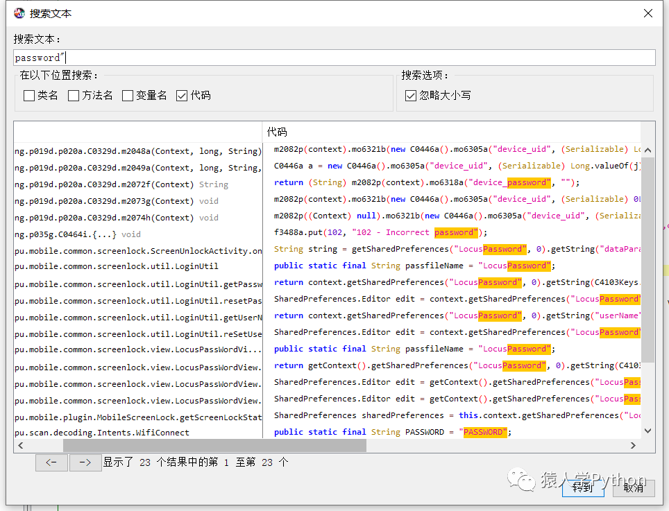Click the 代码 column header
The width and height of the screenshot is (669, 511).
click(451, 132)
